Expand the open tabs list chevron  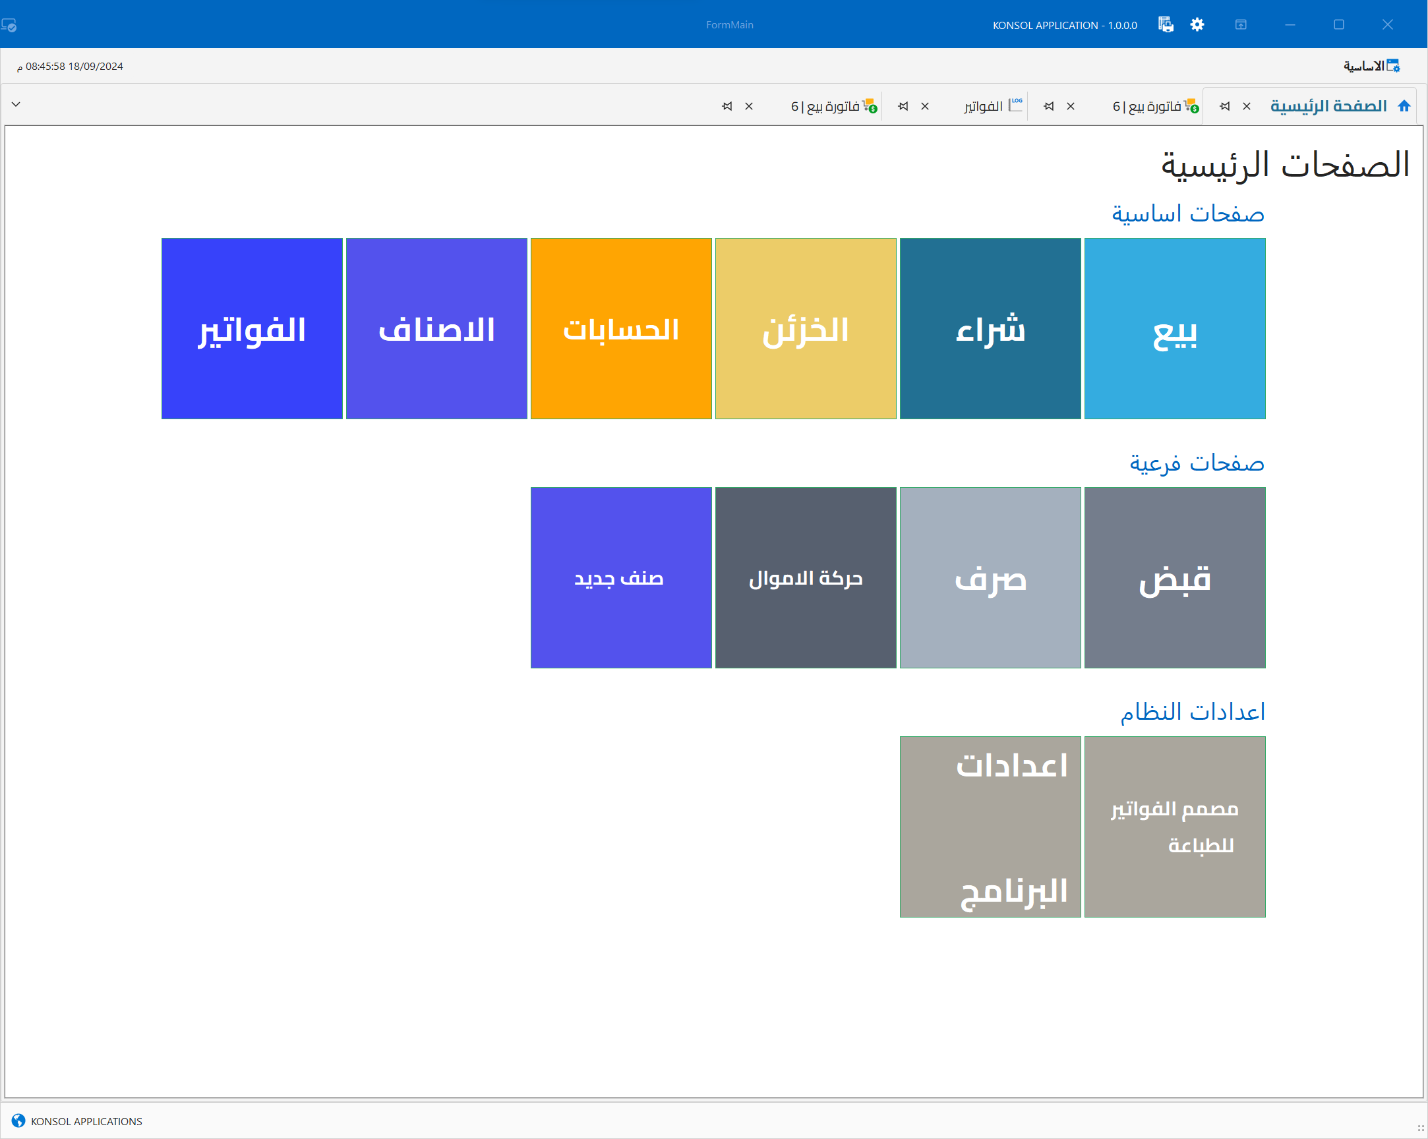coord(16,105)
